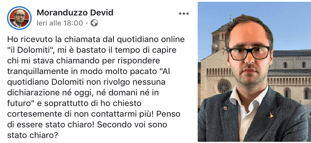Click the blue story ring around avatar

pyautogui.click(x=19, y=18)
